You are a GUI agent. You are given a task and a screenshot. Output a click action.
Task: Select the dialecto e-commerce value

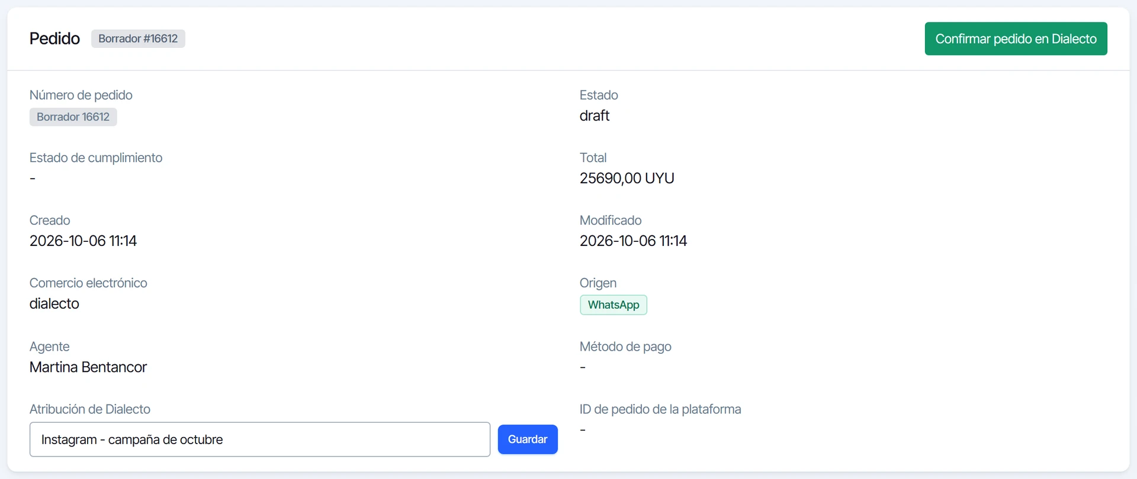pos(54,304)
